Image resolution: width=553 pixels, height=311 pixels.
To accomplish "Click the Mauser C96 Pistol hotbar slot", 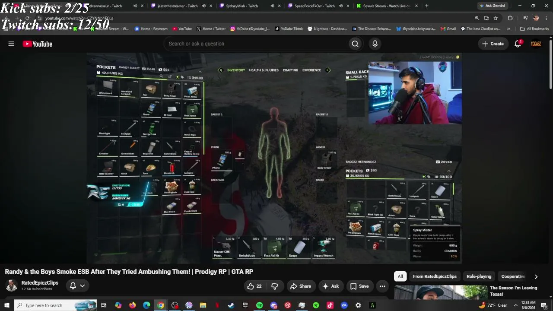I will tap(222, 248).
